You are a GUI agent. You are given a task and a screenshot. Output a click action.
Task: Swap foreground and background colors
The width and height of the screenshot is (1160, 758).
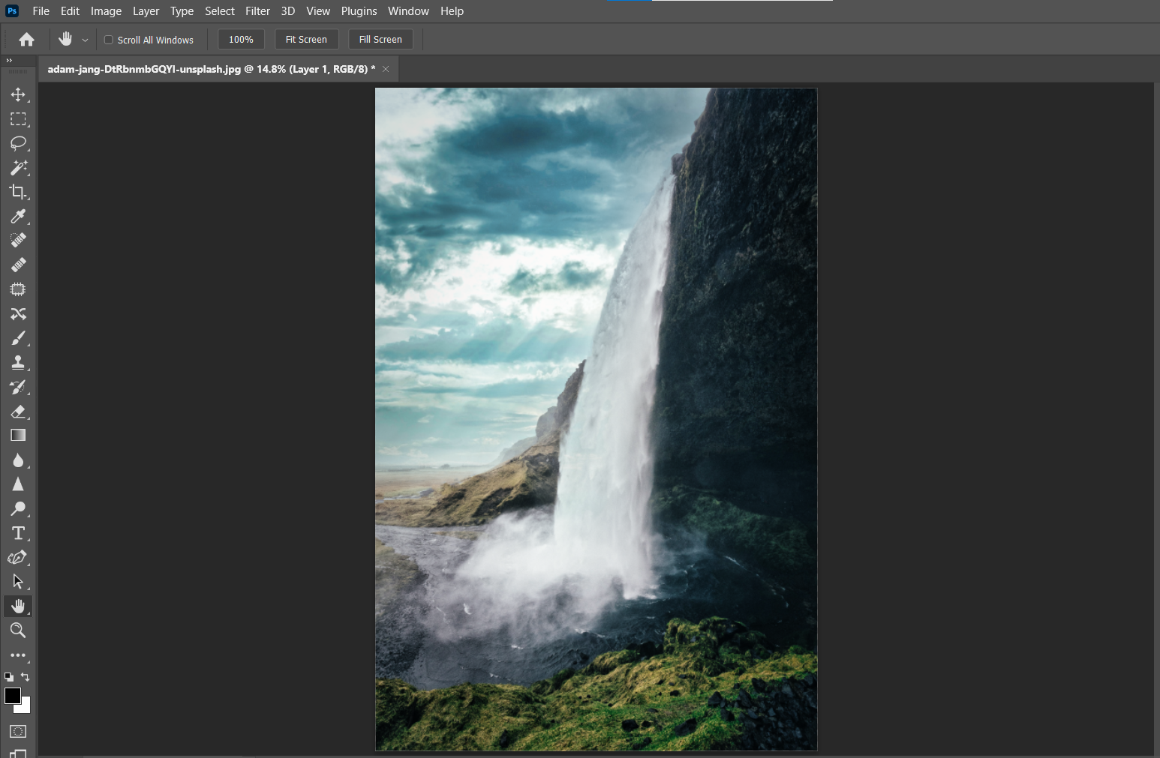[x=25, y=677]
